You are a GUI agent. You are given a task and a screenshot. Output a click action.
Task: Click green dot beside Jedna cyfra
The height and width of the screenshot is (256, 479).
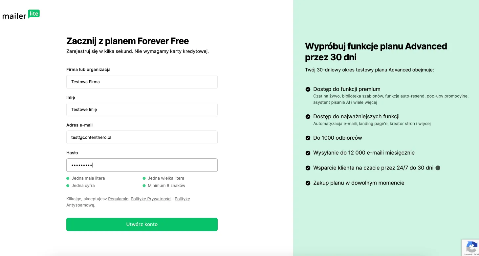68,186
